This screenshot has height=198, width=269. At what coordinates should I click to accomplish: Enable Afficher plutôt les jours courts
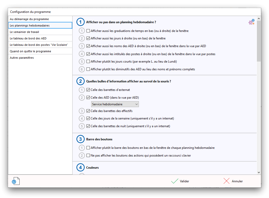88,62
